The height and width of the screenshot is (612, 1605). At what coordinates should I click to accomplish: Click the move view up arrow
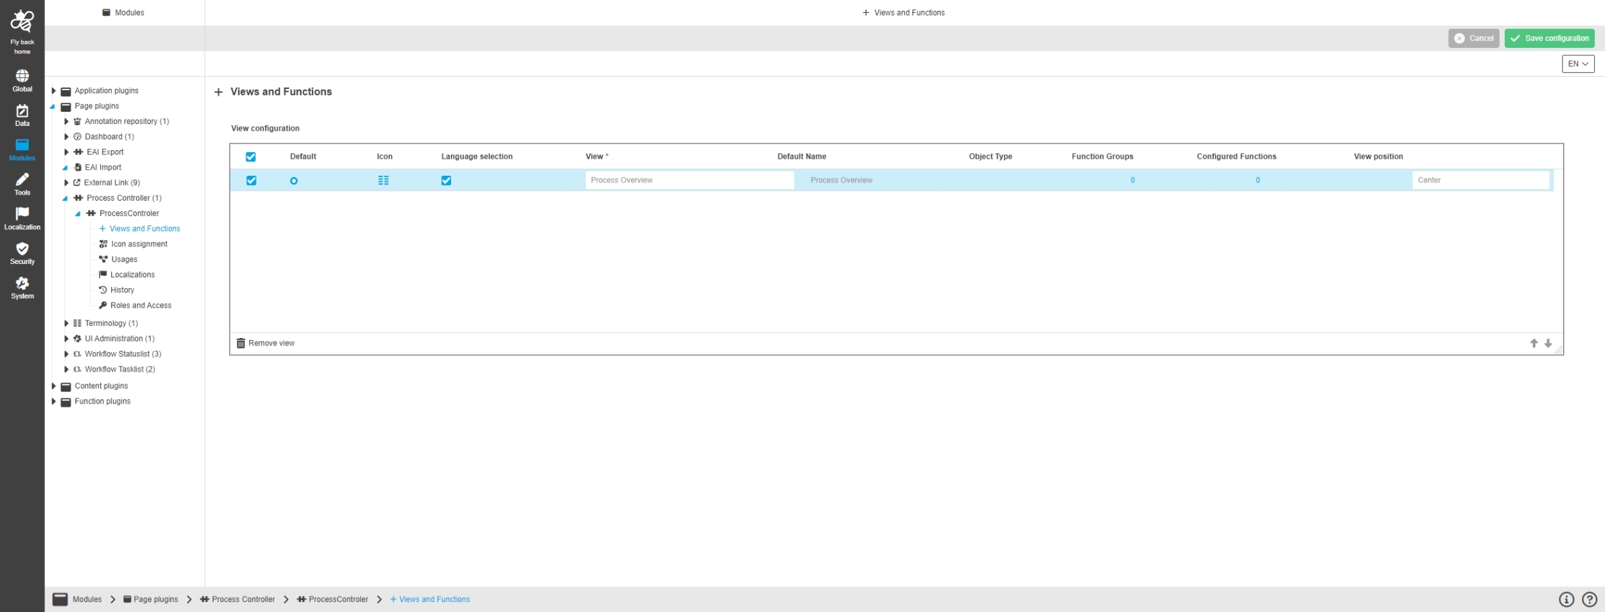(x=1534, y=343)
